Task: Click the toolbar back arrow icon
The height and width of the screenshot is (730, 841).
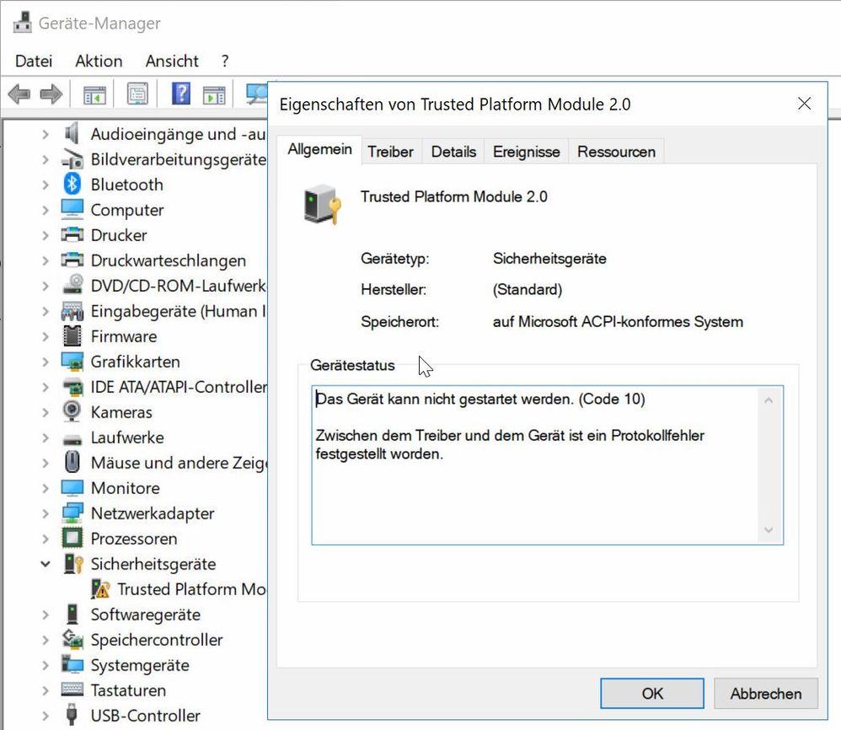Action: [x=19, y=94]
